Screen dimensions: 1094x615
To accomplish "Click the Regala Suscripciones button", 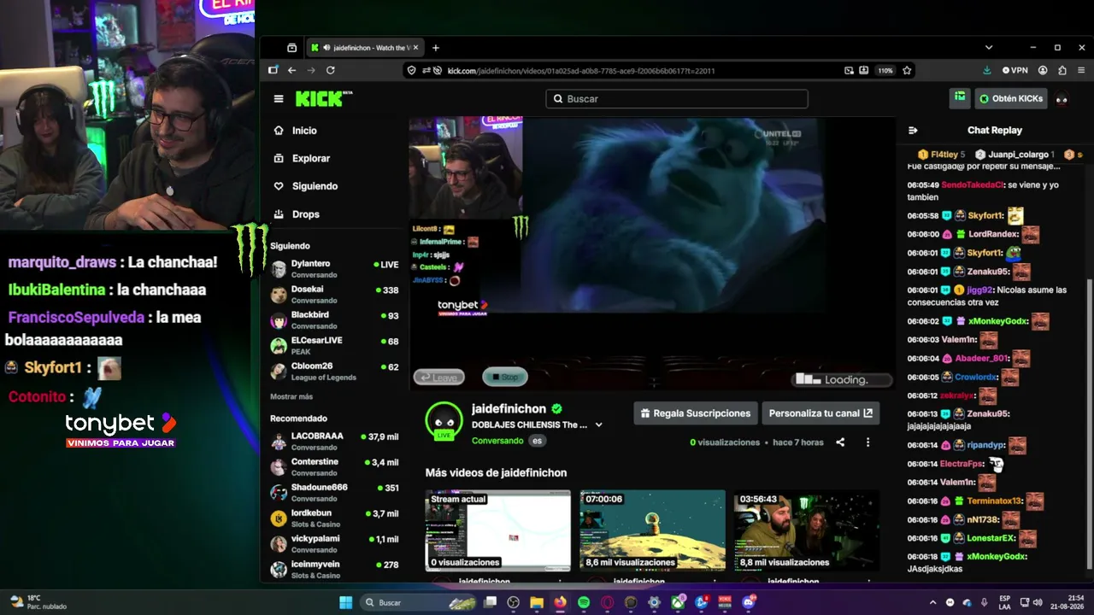I will coord(696,413).
